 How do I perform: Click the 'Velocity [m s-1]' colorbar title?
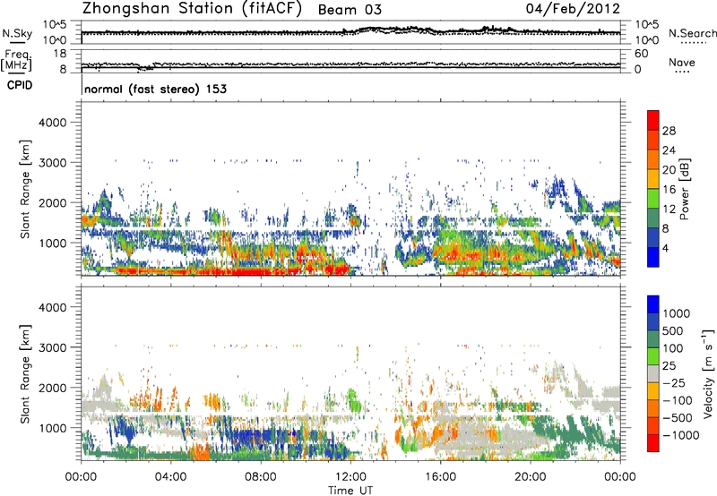pyautogui.click(x=708, y=373)
